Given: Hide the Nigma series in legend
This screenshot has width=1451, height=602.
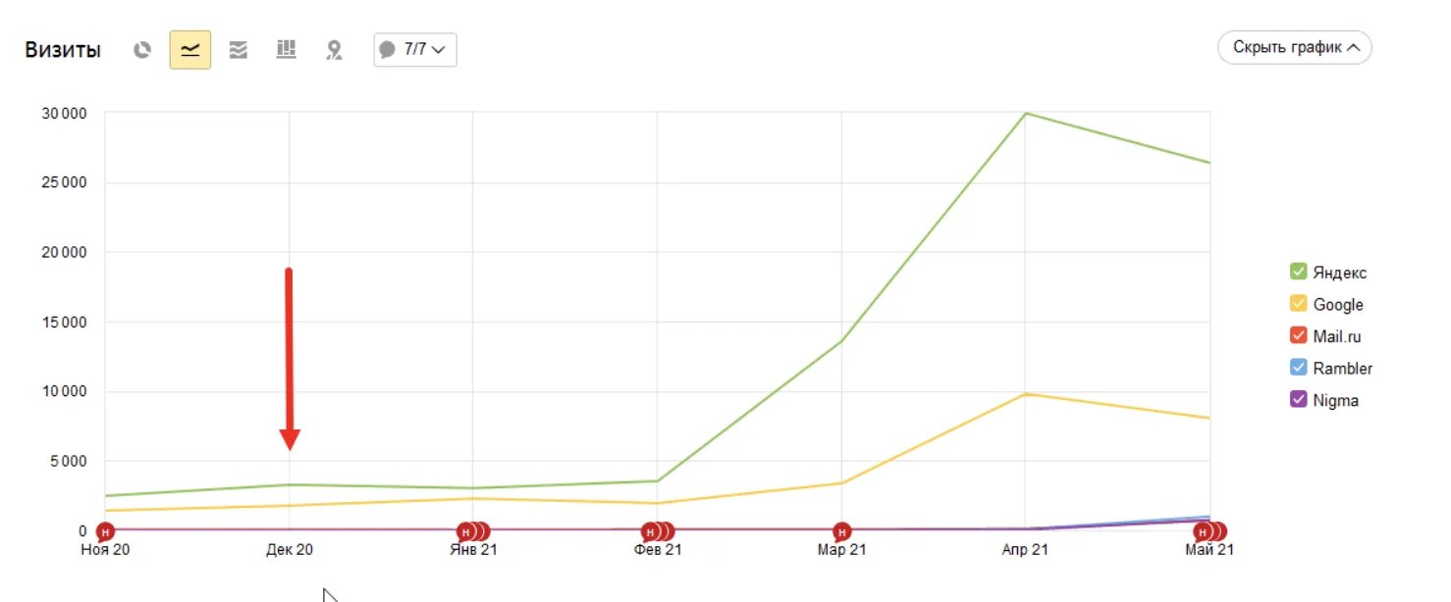Looking at the screenshot, I should point(1298,400).
